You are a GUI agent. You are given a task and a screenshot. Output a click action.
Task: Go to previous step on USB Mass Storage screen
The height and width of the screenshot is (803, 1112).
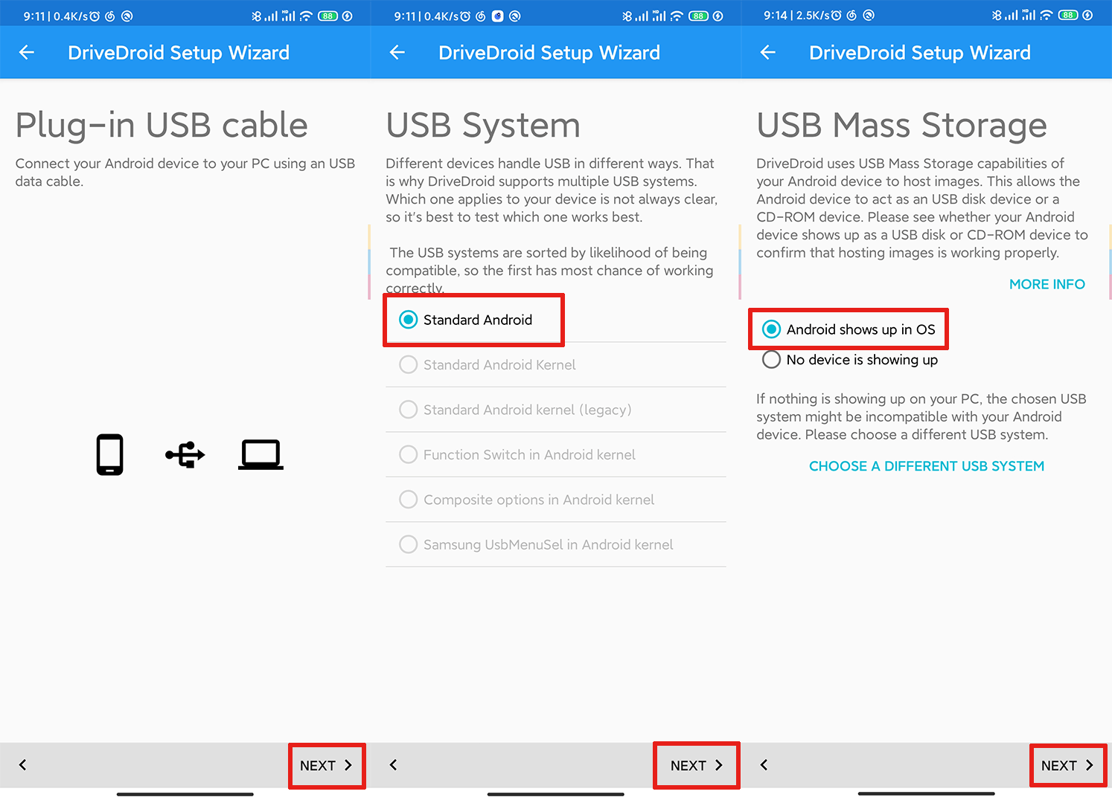[764, 764]
